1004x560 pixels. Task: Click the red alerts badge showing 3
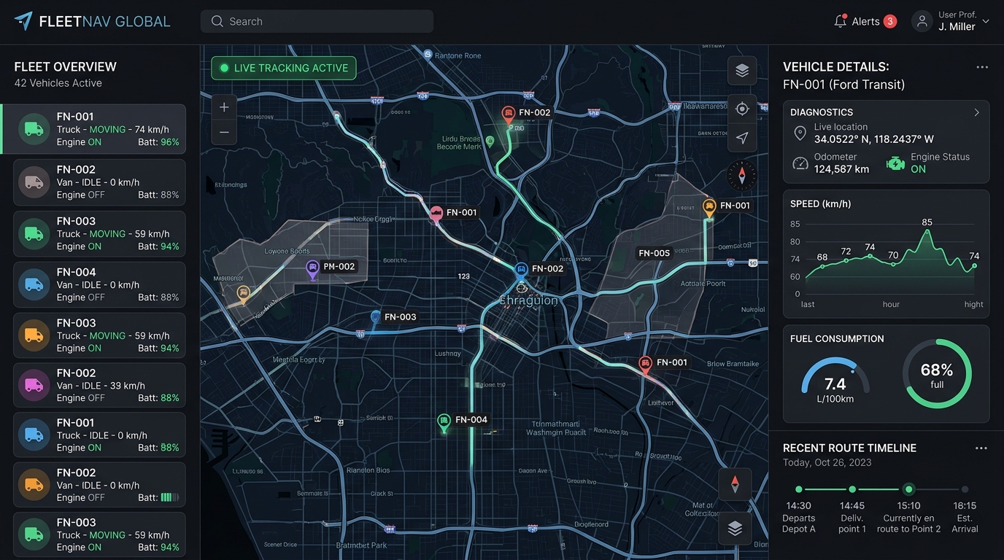coord(890,21)
